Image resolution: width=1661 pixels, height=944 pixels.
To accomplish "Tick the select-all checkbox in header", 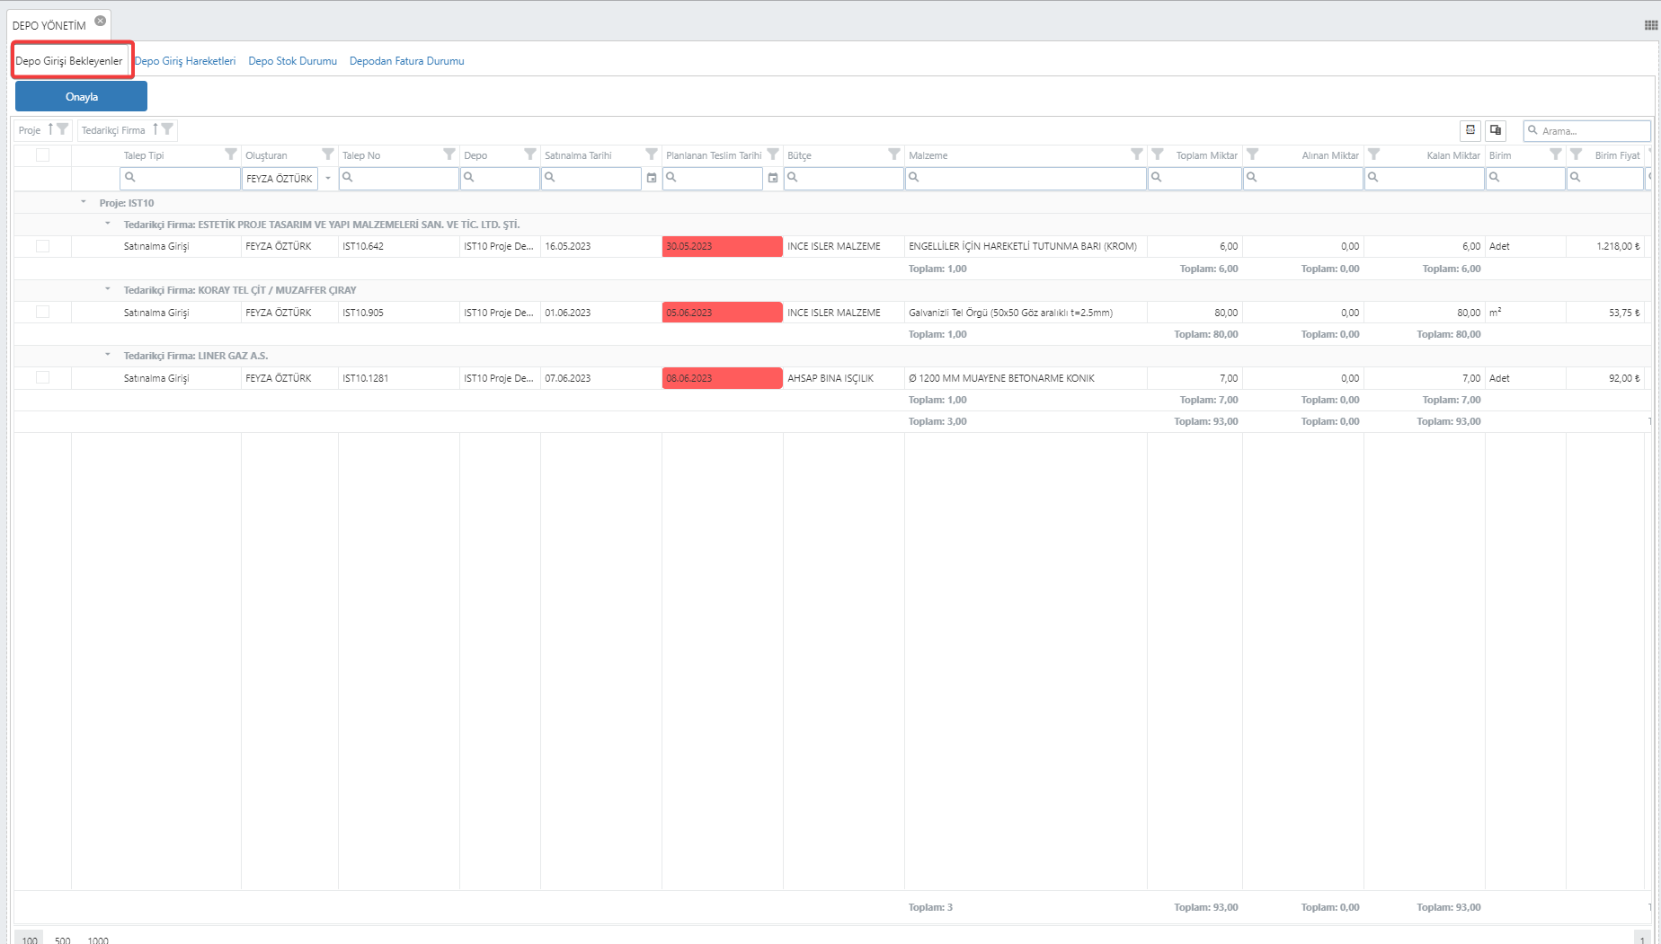I will pyautogui.click(x=42, y=154).
